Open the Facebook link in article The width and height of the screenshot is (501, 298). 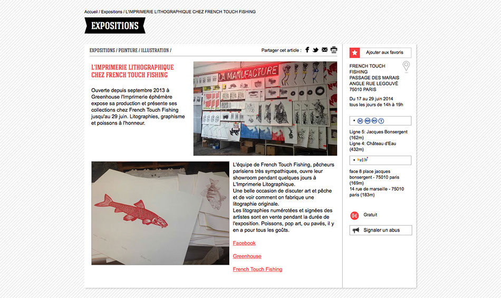point(244,243)
